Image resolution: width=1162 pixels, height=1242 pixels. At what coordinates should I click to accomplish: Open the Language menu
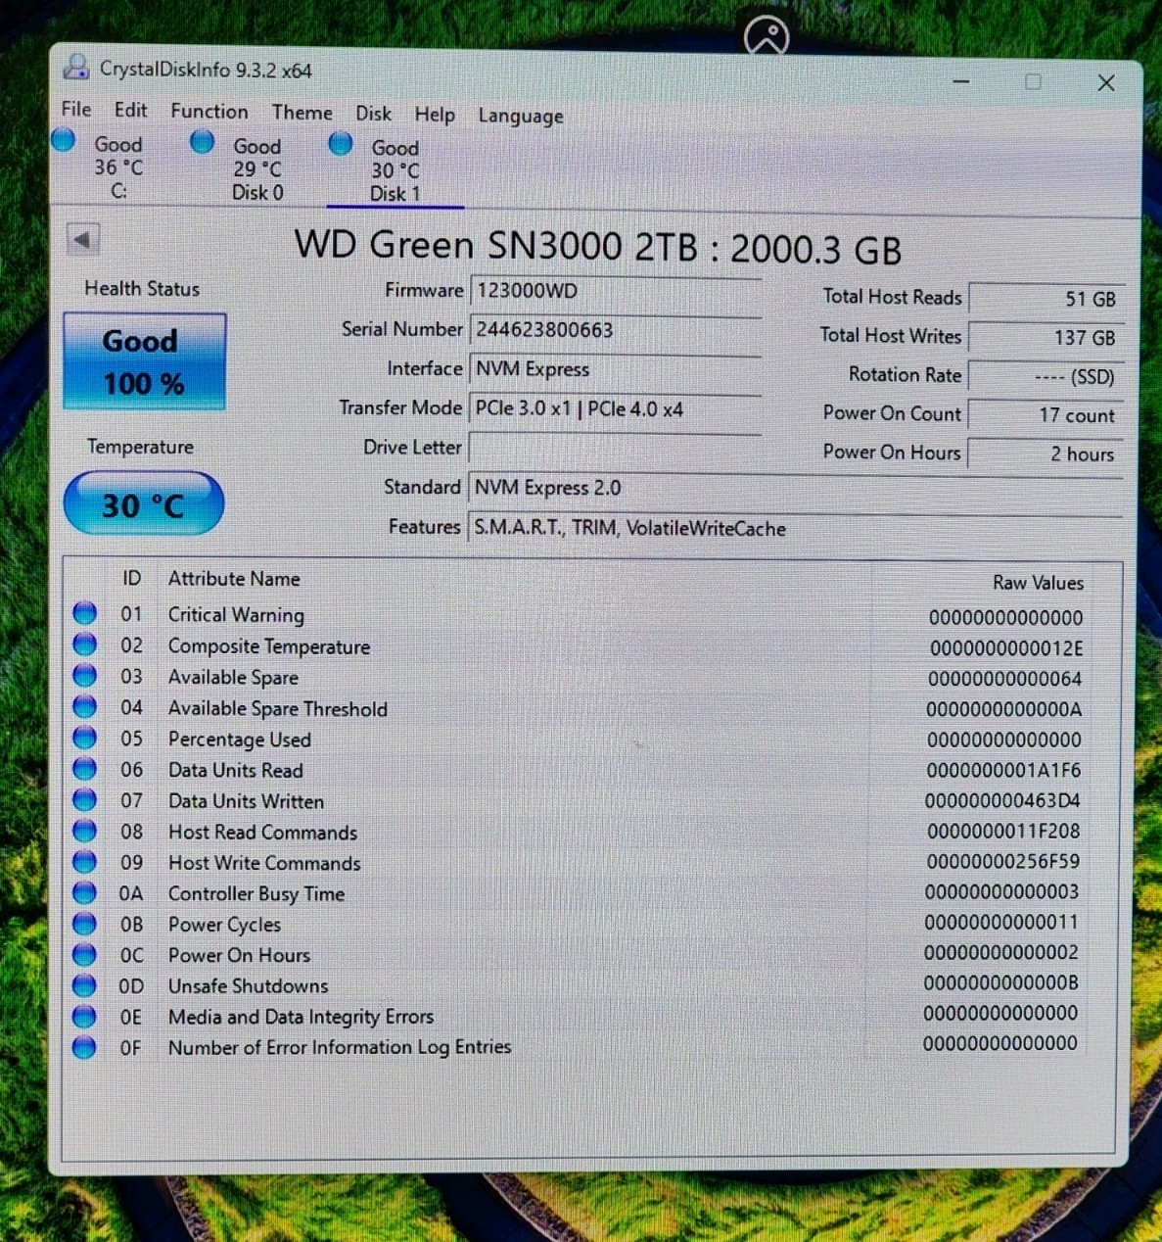pos(521,117)
